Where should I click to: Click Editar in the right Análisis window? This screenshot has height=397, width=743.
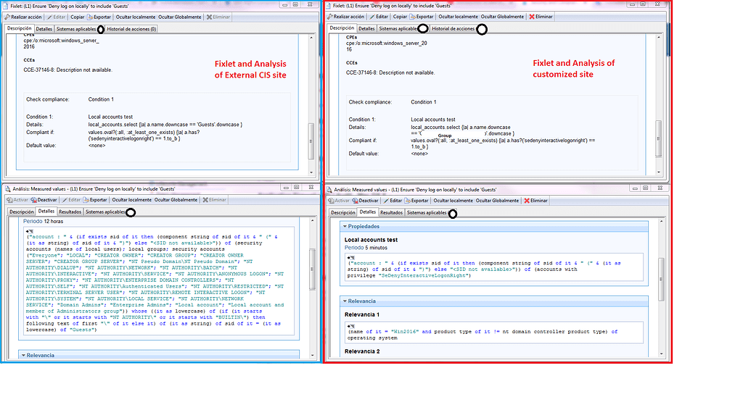pyautogui.click(x=393, y=201)
